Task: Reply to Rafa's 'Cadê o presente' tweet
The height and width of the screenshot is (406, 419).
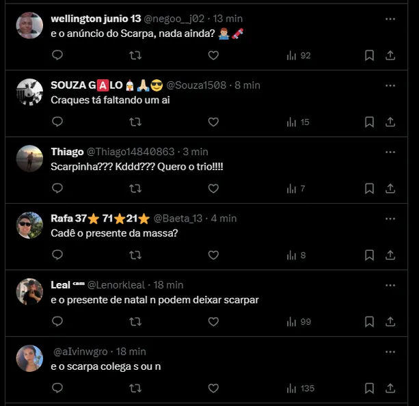Action: [x=57, y=255]
